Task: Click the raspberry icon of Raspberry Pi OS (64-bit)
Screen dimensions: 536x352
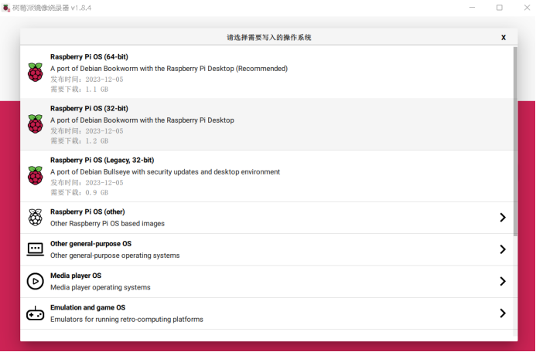Action: click(x=36, y=72)
